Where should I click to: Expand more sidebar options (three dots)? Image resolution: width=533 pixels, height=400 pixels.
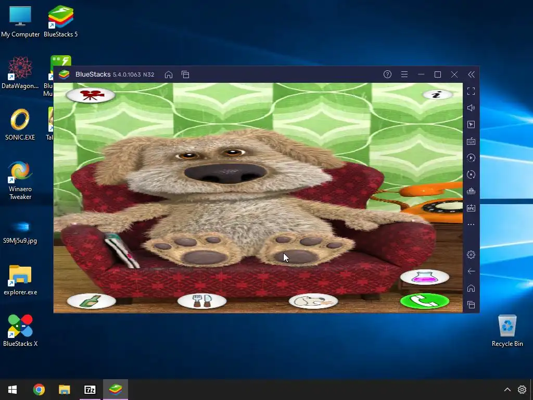[471, 224]
